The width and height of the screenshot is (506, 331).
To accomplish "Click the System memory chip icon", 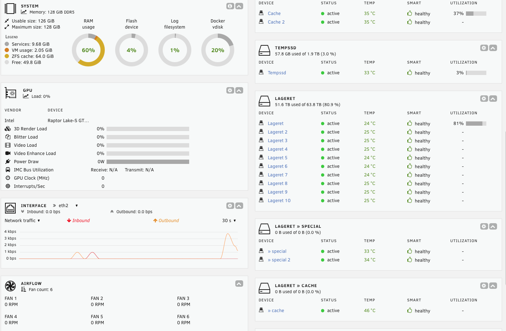I will click(x=10, y=9).
